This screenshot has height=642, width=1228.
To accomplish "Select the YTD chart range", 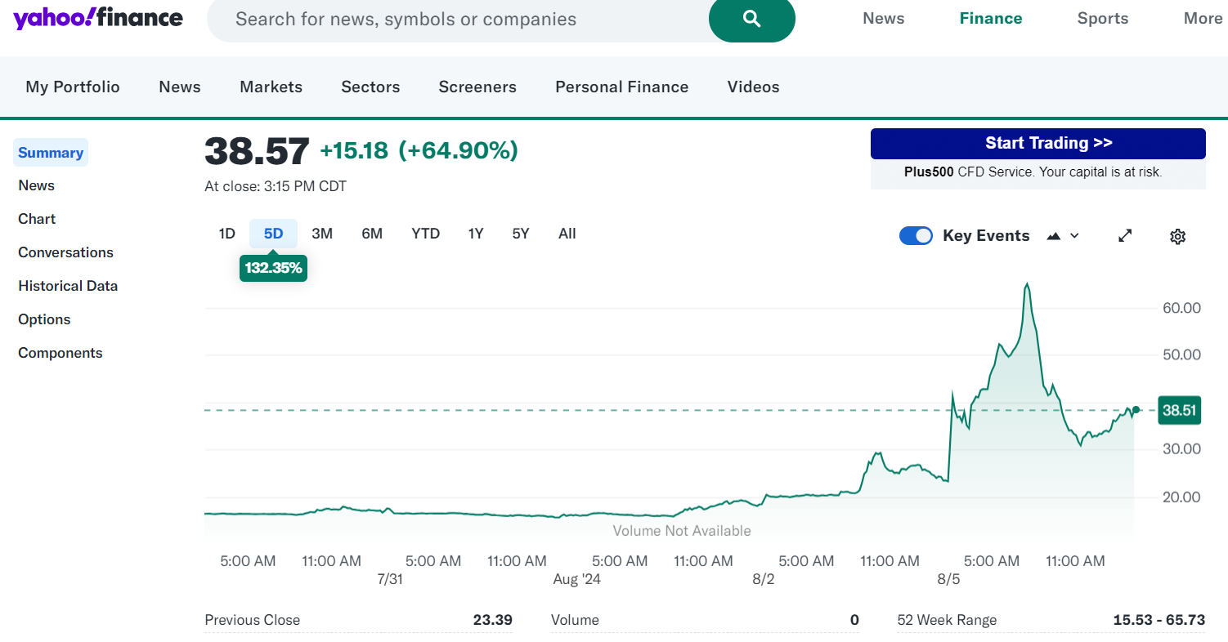I will click(425, 234).
